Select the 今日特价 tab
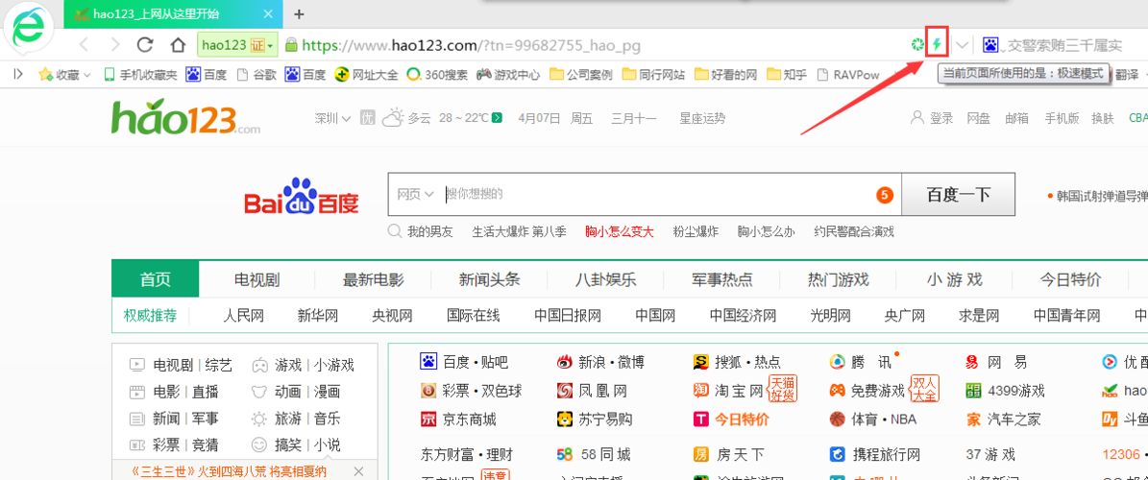This screenshot has width=1148, height=480. coord(1070,278)
